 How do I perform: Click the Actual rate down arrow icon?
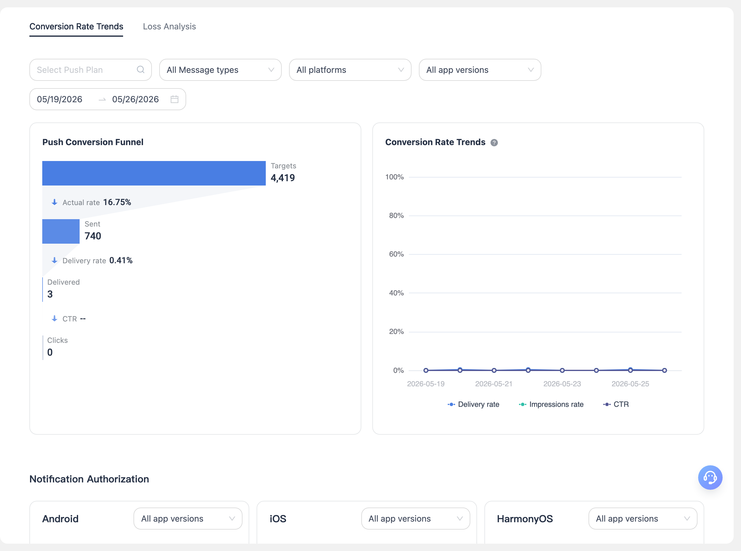point(55,202)
